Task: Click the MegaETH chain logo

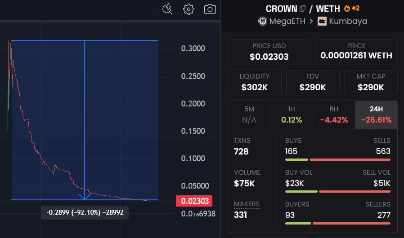Action: [263, 21]
